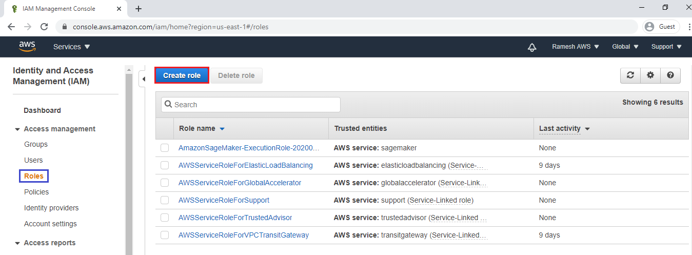Select Roles in the sidebar
This screenshot has width=692, height=255.
point(34,176)
